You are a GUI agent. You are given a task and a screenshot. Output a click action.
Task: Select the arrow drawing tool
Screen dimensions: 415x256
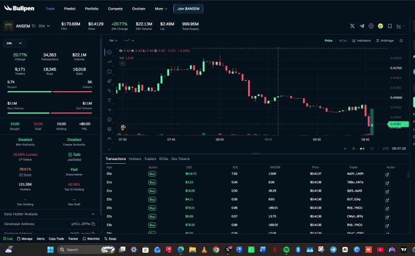pyautogui.click(x=109, y=110)
